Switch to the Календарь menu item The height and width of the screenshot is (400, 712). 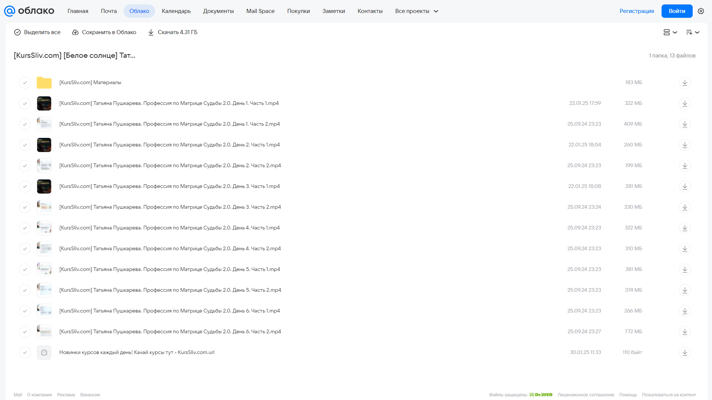[x=176, y=11]
